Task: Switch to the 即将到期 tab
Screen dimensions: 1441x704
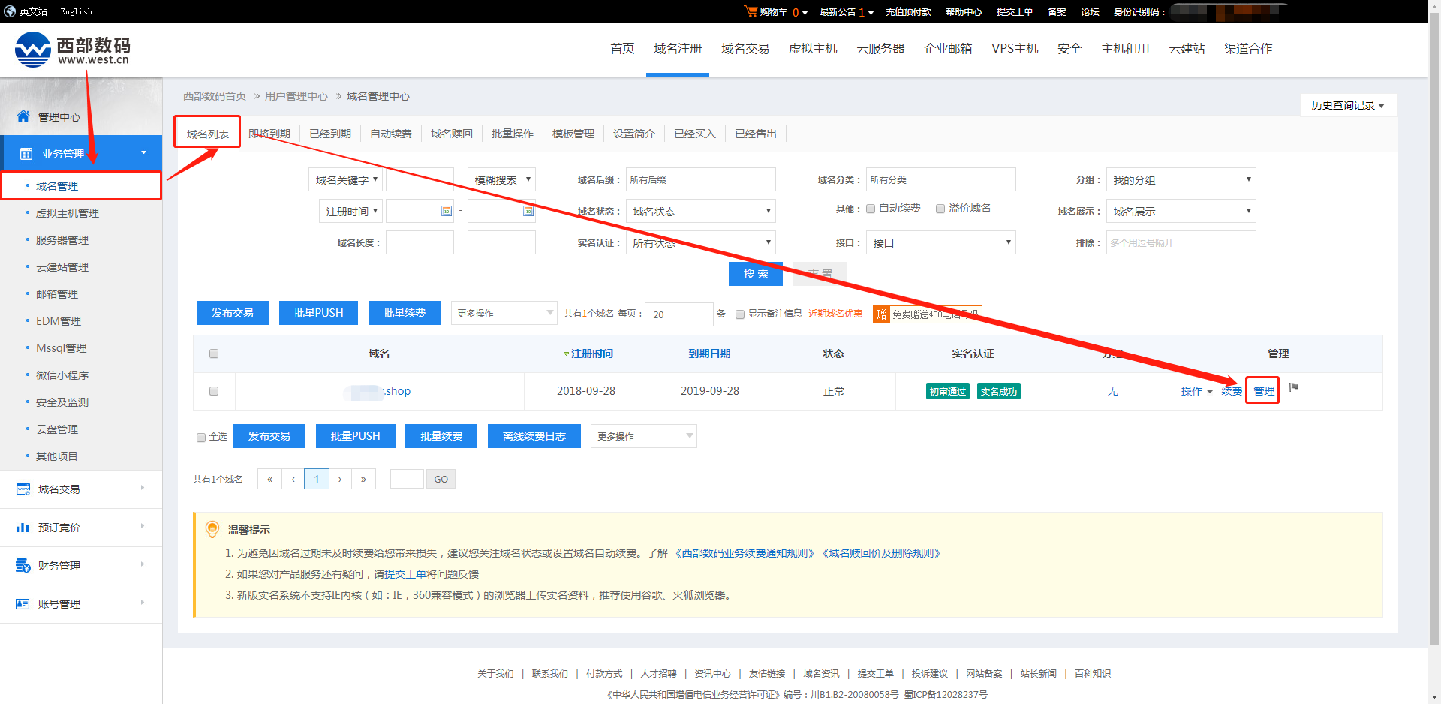Action: tap(269, 134)
